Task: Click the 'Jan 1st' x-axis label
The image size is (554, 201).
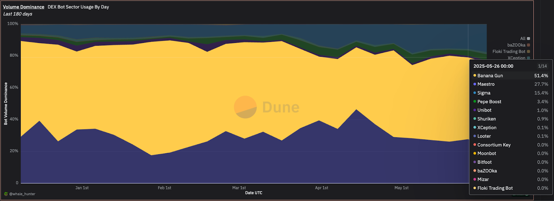Action: (82, 188)
